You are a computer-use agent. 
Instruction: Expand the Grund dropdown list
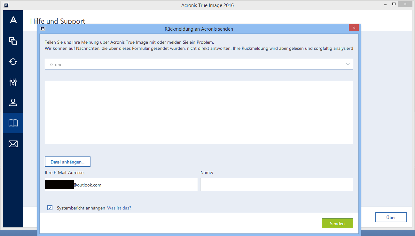coord(199,64)
